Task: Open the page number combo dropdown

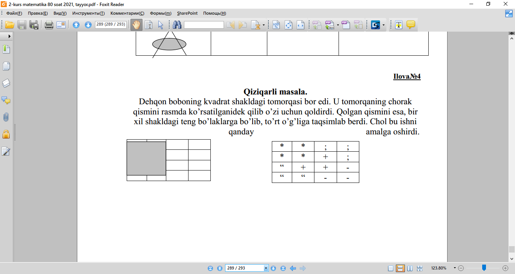Action: tap(266, 268)
